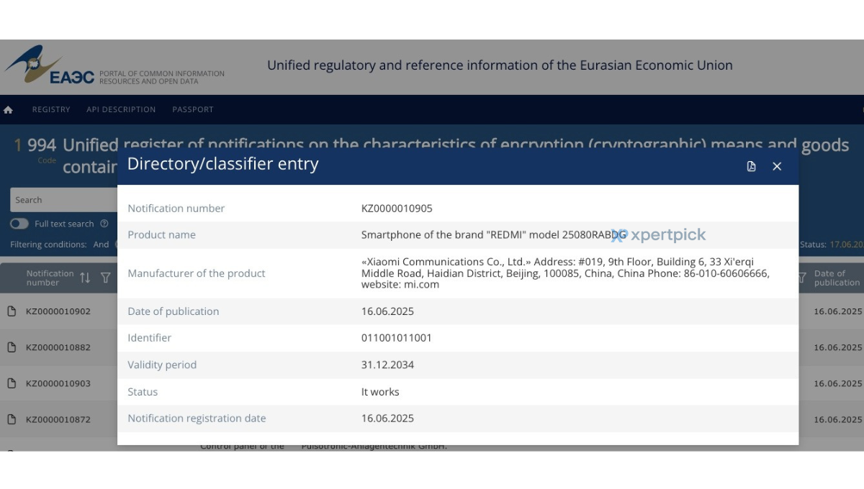The height and width of the screenshot is (489, 864).
Task: Show Full text search help tooltip
Action: coord(104,224)
